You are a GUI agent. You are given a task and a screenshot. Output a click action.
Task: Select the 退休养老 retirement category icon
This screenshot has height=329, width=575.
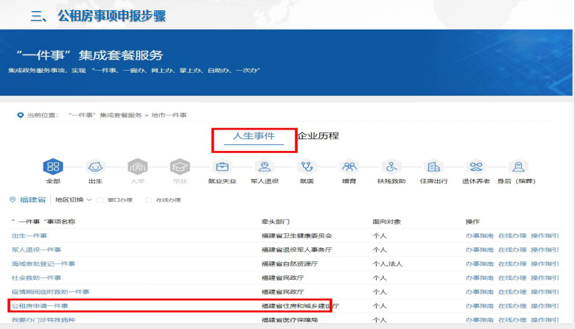[476, 168]
